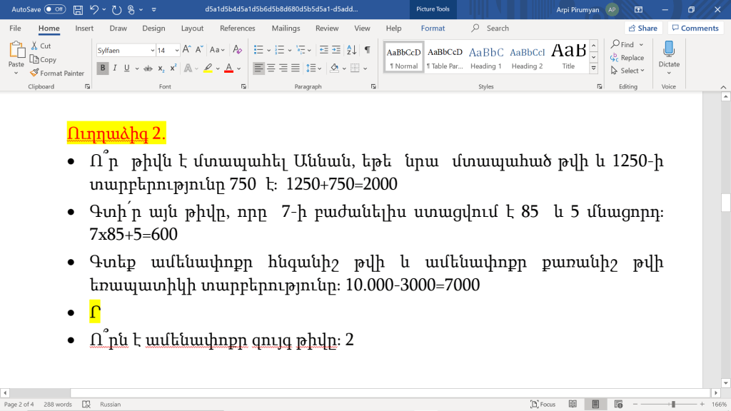
Task: Switch to the Mailings tab
Action: 286,29
